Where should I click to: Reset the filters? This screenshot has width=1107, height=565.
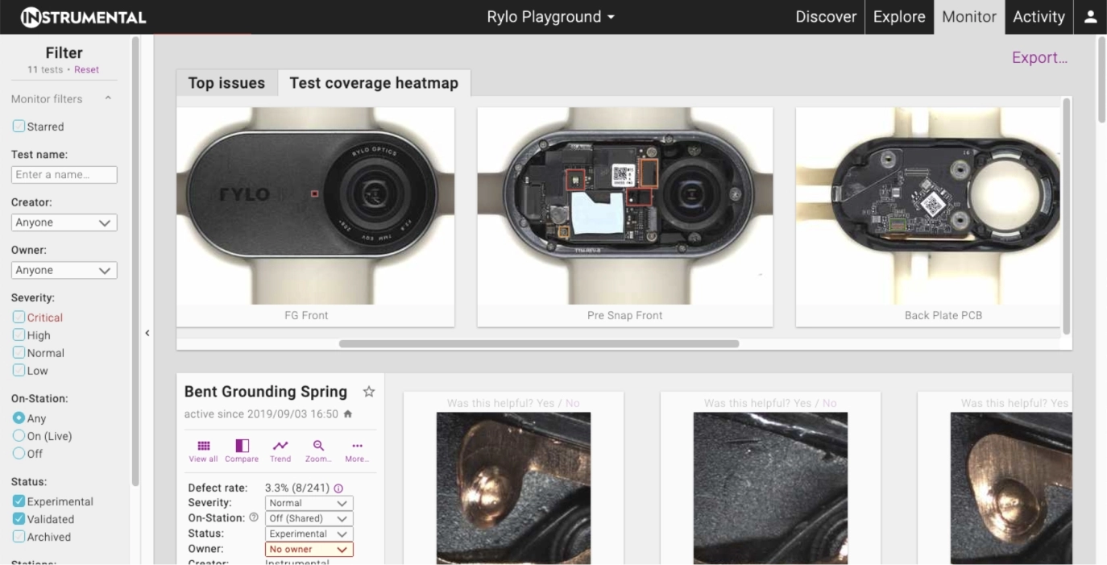(x=87, y=70)
